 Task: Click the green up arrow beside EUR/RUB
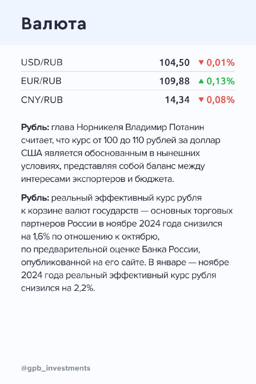(x=201, y=81)
